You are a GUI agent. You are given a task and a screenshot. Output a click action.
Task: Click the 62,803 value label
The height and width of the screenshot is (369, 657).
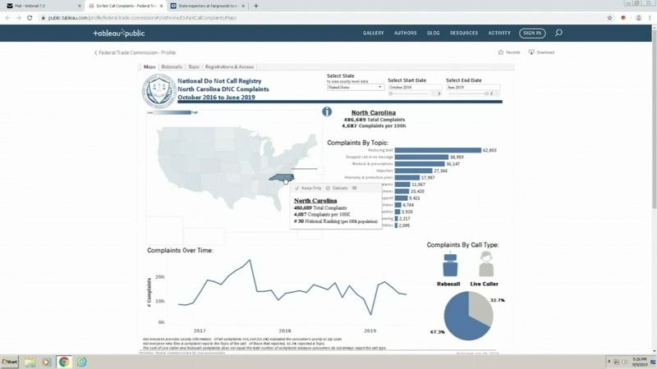pos(489,150)
